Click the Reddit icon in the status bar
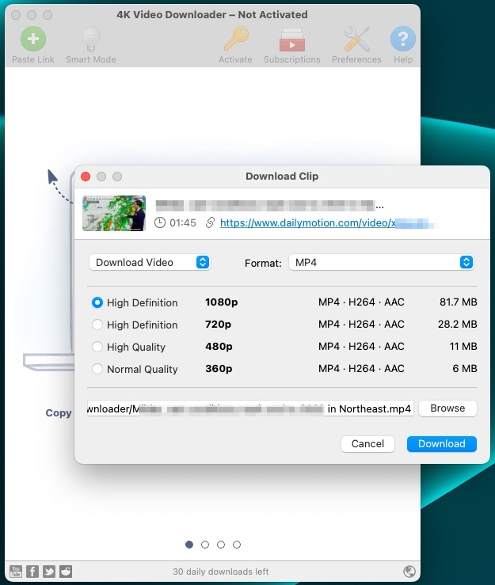This screenshot has height=585, width=495. pyautogui.click(x=66, y=572)
